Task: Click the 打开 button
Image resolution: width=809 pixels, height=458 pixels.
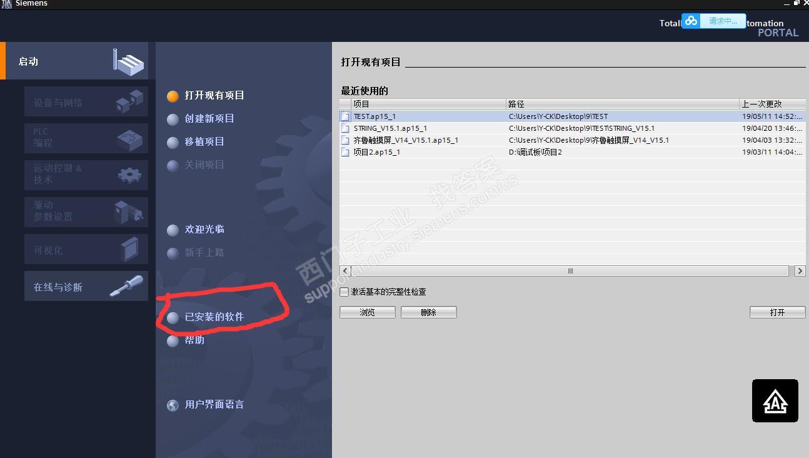Action: [x=778, y=312]
